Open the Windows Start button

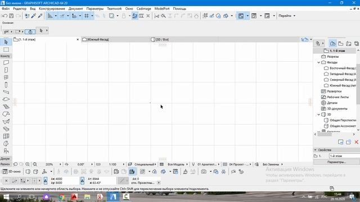tap(6, 197)
